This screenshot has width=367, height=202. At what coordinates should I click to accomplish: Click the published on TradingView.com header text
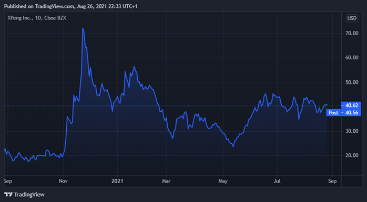click(x=70, y=6)
